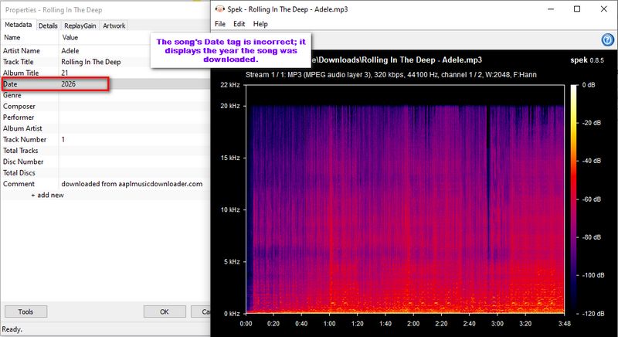The width and height of the screenshot is (618, 337).
Task: Click the stream info text in Spek
Action: (391, 74)
